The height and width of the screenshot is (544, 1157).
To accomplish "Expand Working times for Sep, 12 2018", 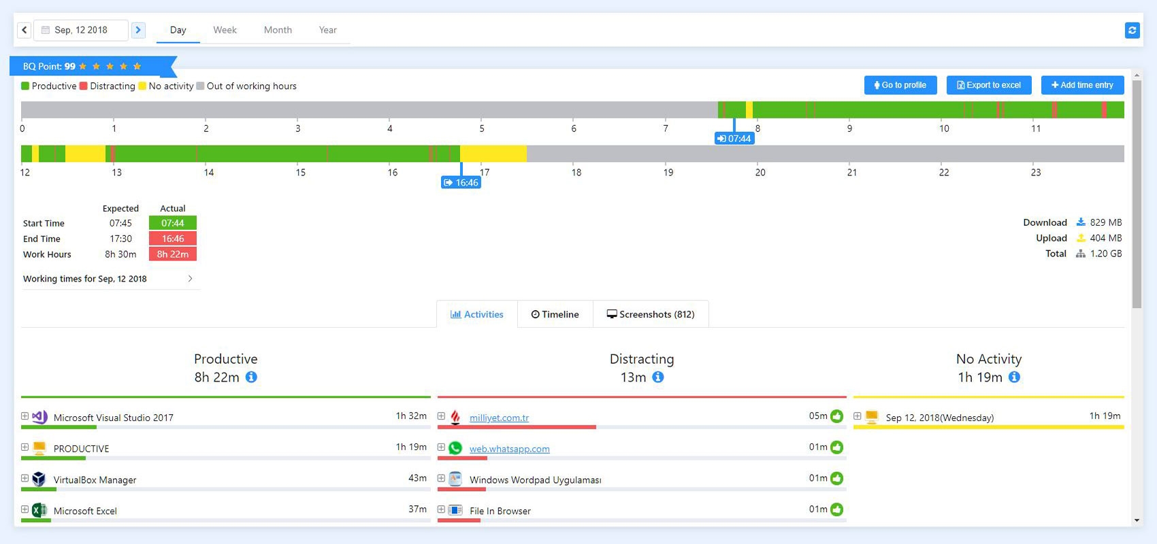I will (x=190, y=279).
